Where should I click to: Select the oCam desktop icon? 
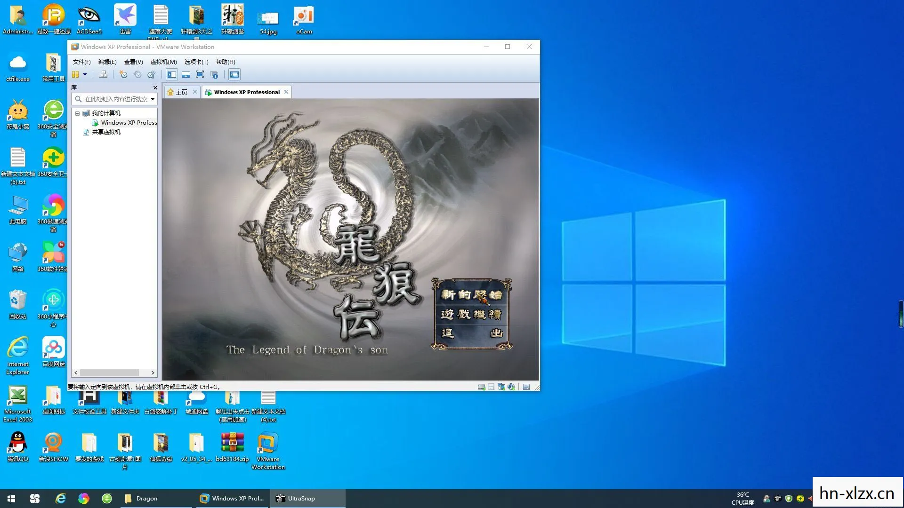[304, 20]
